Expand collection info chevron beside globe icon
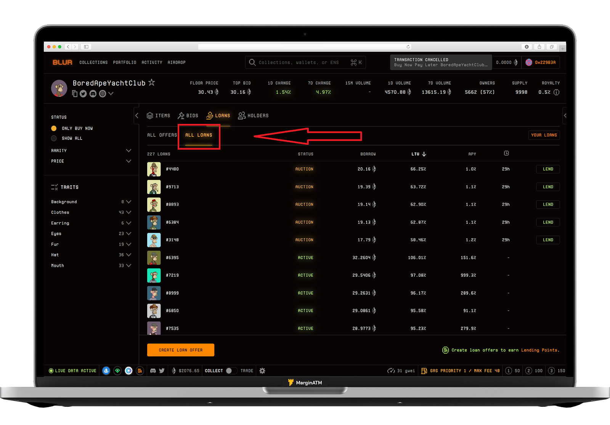This screenshot has height=425, width=610. pos(111,93)
